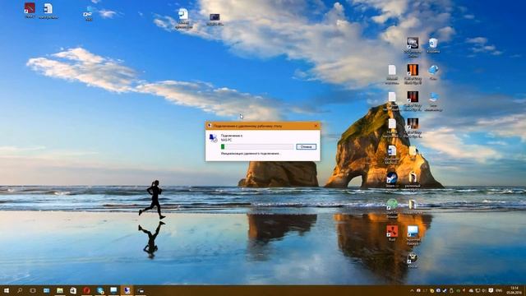The image size is (526, 296).
Task: Open the Action Center notifications icon
Action: point(491,290)
